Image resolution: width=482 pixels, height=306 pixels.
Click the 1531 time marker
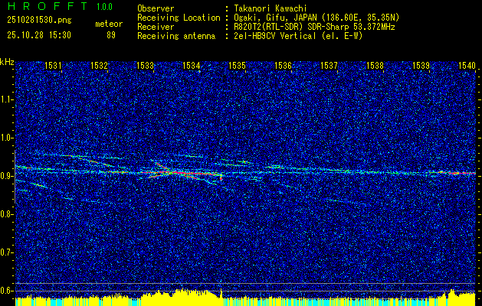53,65
